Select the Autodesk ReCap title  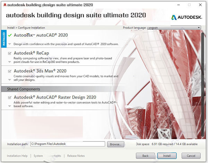point(31,53)
